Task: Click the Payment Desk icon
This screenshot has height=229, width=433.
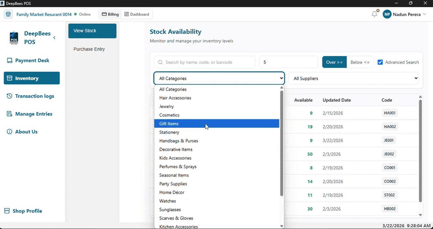Action: point(9,60)
